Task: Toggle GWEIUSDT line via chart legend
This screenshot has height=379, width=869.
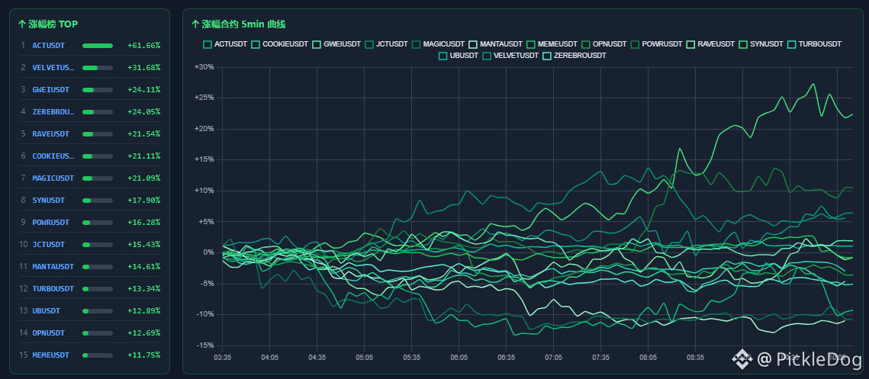Action: pyautogui.click(x=336, y=43)
